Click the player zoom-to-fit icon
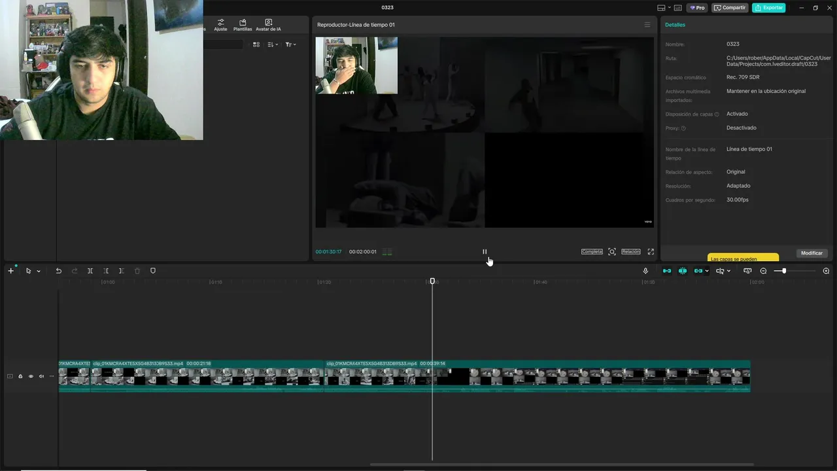Image resolution: width=837 pixels, height=471 pixels. 612,252
